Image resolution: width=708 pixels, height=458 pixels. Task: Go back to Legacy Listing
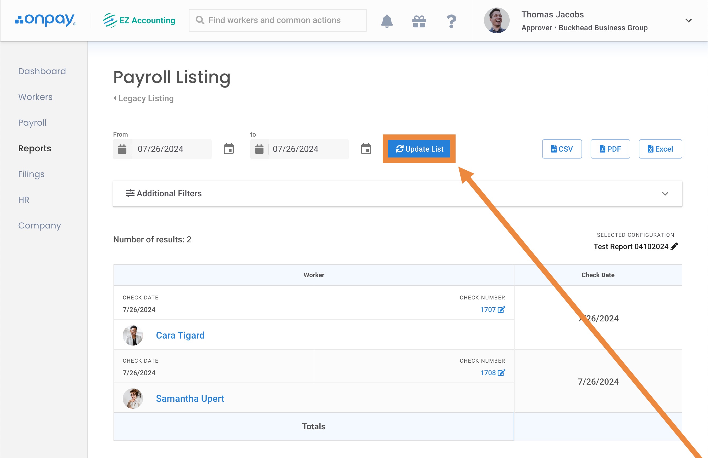[x=143, y=99]
